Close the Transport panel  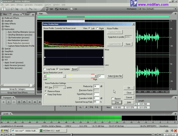13,98
